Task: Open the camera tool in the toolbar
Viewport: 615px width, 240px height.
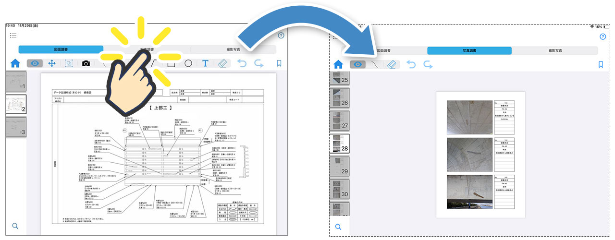Action: point(86,63)
